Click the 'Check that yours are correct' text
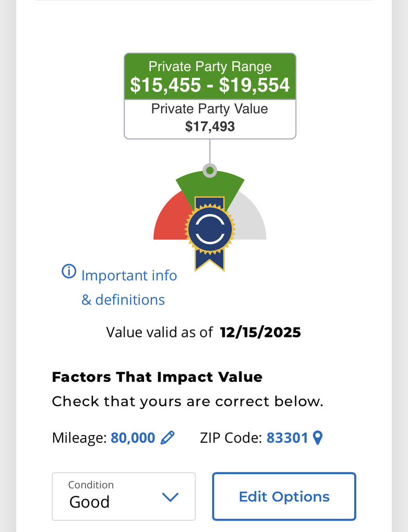The image size is (408, 532). tap(187, 402)
